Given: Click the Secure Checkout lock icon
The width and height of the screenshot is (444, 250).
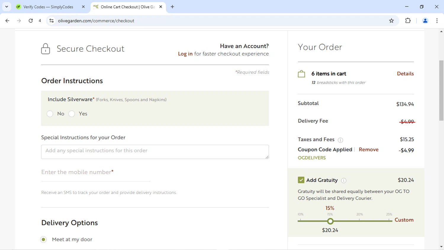Looking at the screenshot, I should (x=46, y=49).
